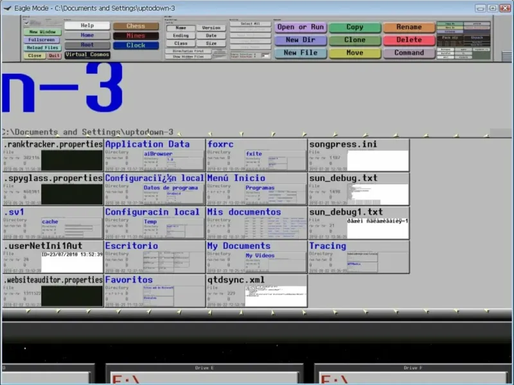Open the Mis documentos directory panel
The height and width of the screenshot is (385, 514).
[256, 223]
